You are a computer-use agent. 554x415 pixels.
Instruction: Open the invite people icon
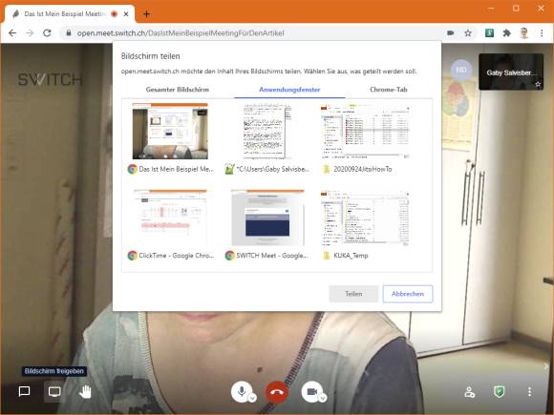(x=469, y=392)
